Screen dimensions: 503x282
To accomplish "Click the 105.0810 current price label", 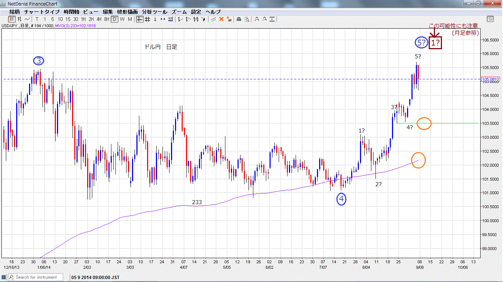I will pos(490,79).
